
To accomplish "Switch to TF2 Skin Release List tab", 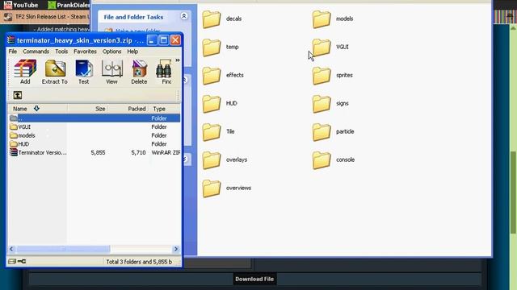I will 45,16.
